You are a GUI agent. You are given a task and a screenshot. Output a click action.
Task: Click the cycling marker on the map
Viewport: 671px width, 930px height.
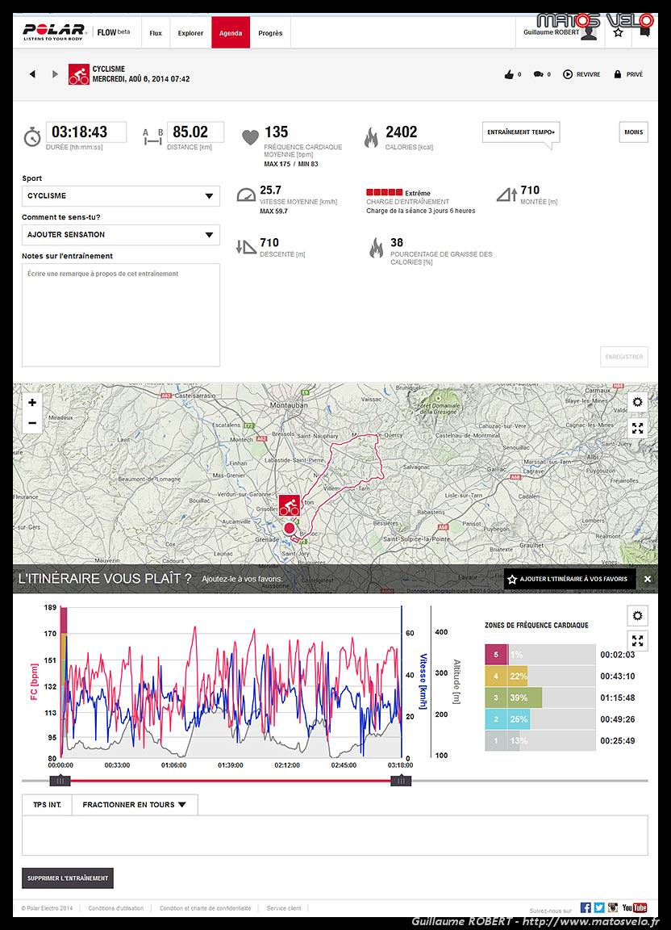tap(290, 505)
